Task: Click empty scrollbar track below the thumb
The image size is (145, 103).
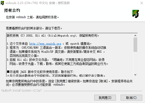Action: [x=135, y=62]
